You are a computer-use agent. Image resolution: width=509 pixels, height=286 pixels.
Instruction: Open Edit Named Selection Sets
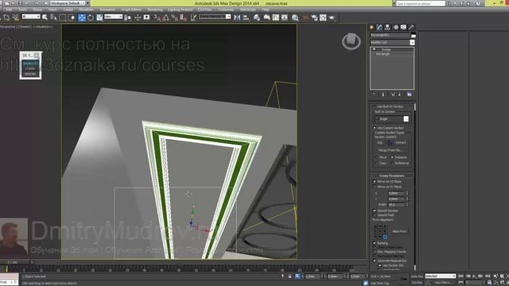tap(193, 17)
